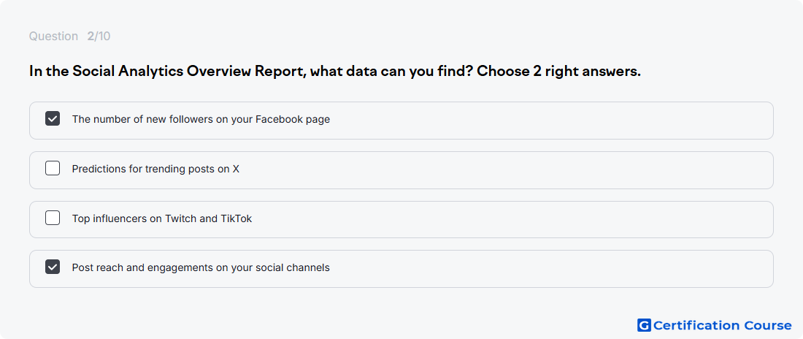Click the 2/10 question progress counter

[99, 37]
